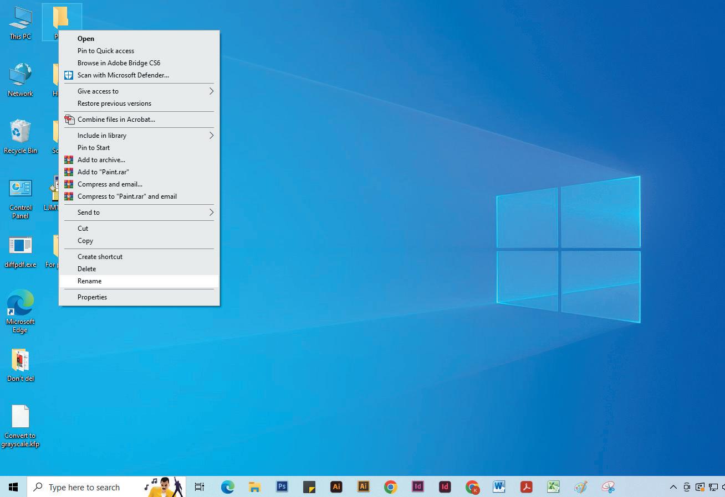Screen dimensions: 725x497
Task: Click Rename in the context menu
Action: (139, 281)
